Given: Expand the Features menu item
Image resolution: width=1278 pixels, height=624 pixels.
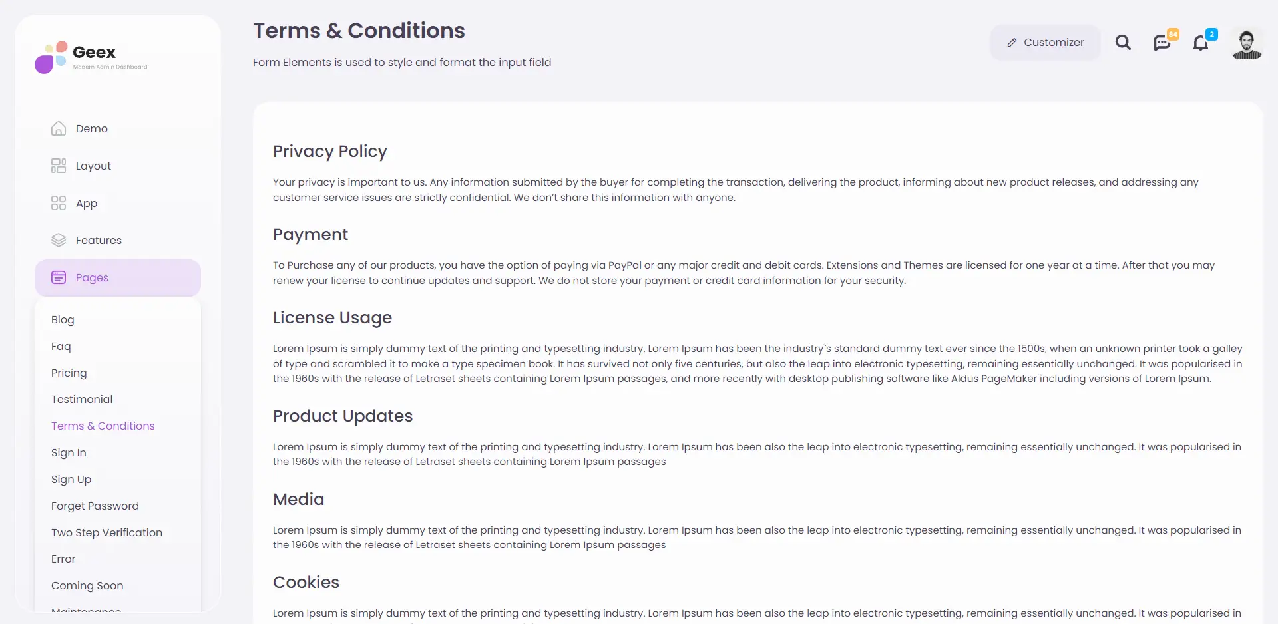Looking at the screenshot, I should (x=118, y=240).
